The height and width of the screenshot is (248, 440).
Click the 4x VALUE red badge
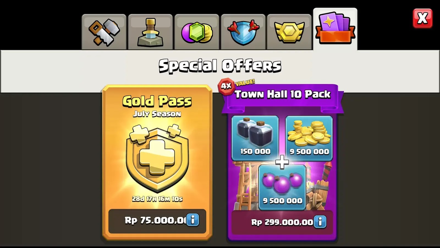[227, 86]
